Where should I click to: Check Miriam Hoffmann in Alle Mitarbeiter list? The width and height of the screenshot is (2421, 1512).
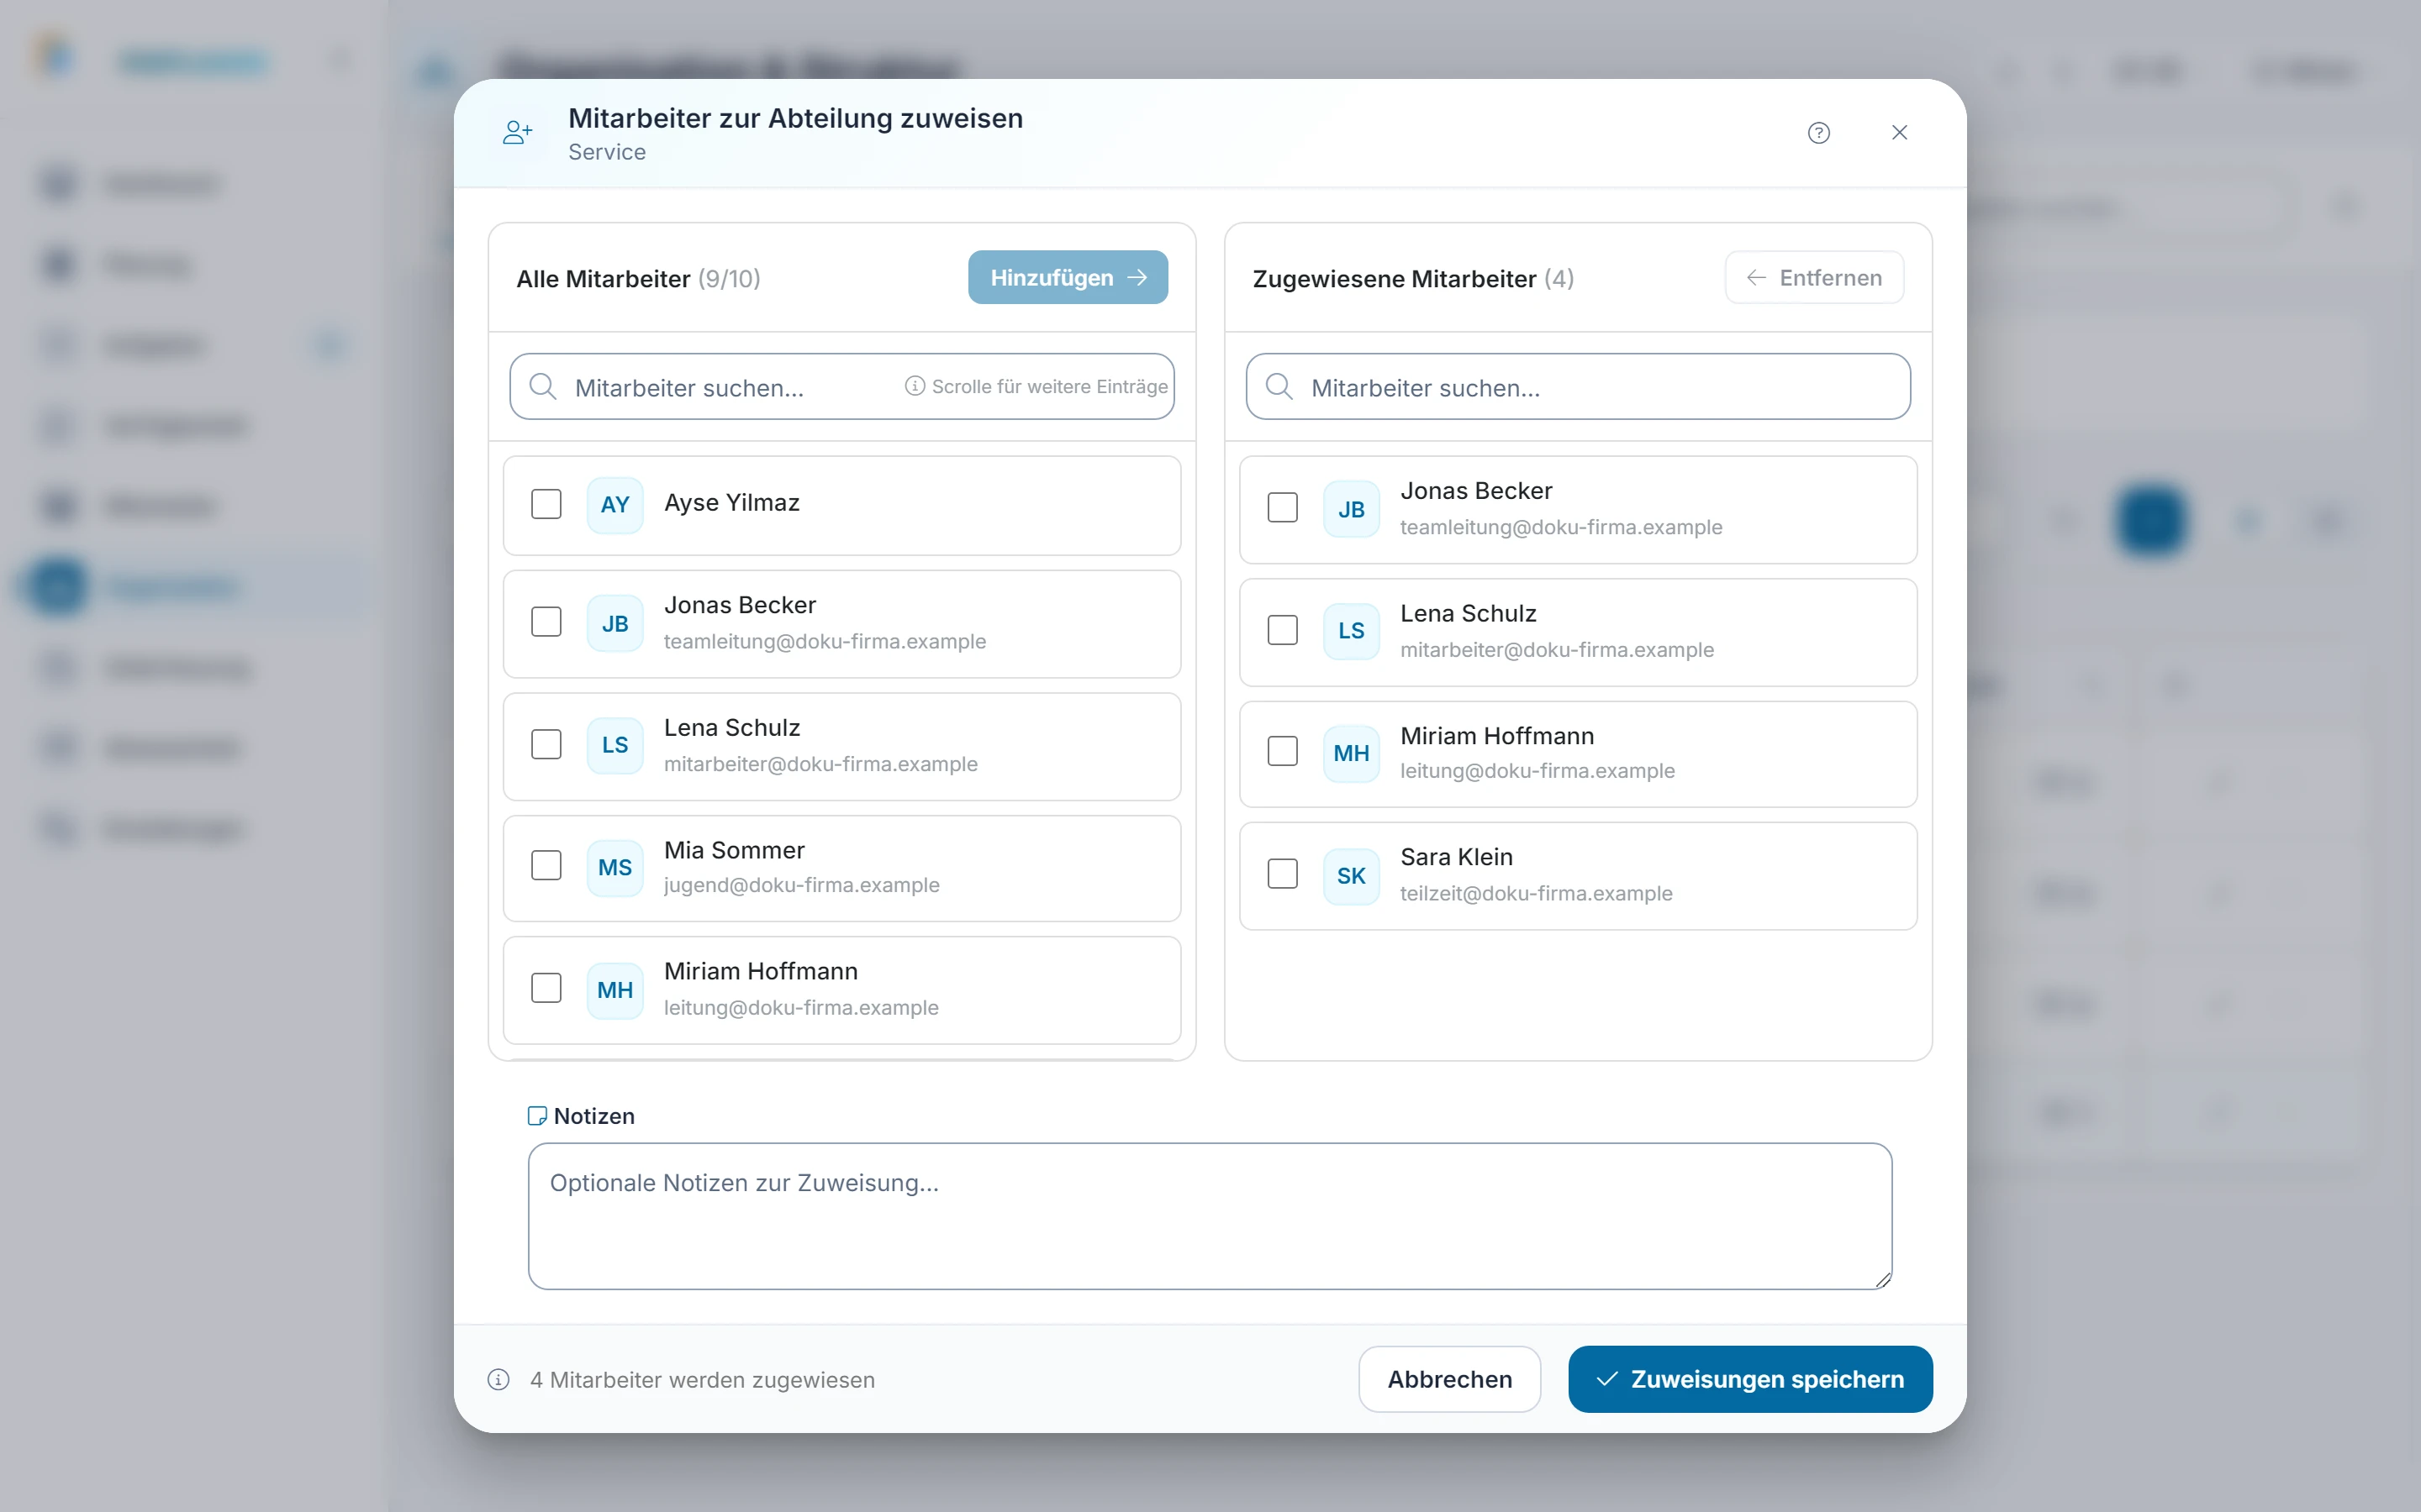coord(546,988)
